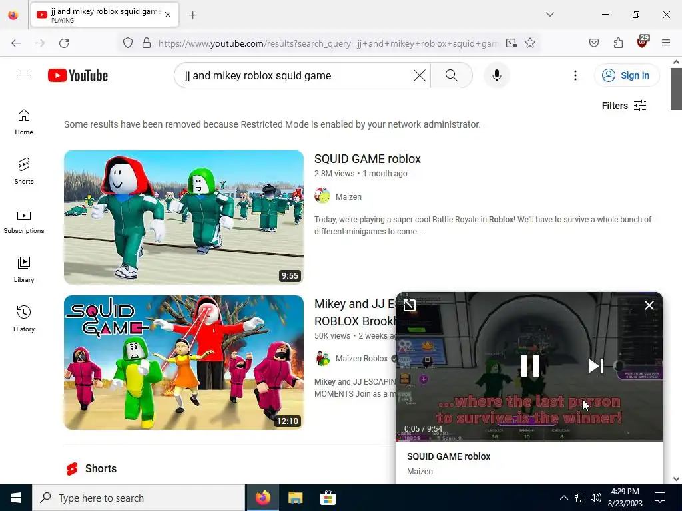The image size is (682, 511).
Task: Open File Explorer from taskbar
Action: pyautogui.click(x=295, y=498)
